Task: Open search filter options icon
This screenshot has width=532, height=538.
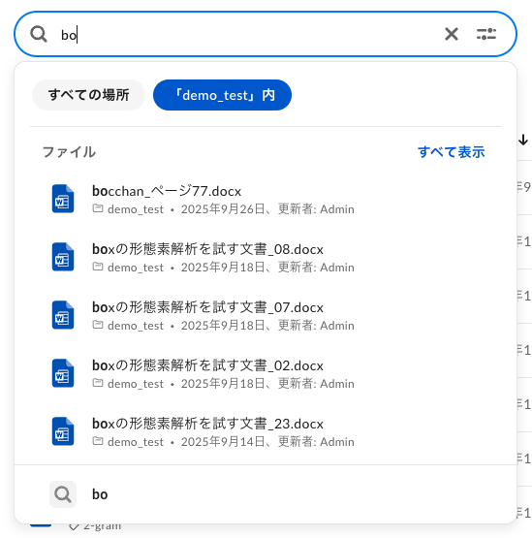Action: tap(486, 34)
